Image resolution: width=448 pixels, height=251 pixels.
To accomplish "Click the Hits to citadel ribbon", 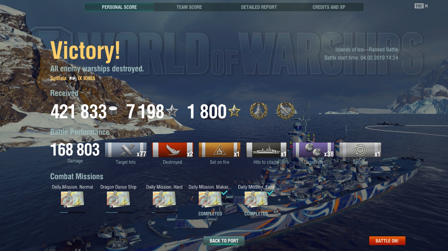I will tap(266, 150).
